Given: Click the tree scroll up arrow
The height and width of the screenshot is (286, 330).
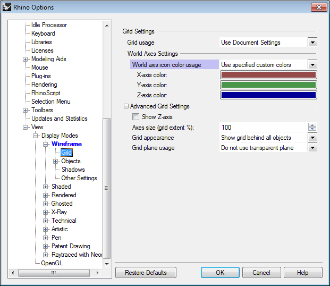Looking at the screenshot, I should point(107,26).
